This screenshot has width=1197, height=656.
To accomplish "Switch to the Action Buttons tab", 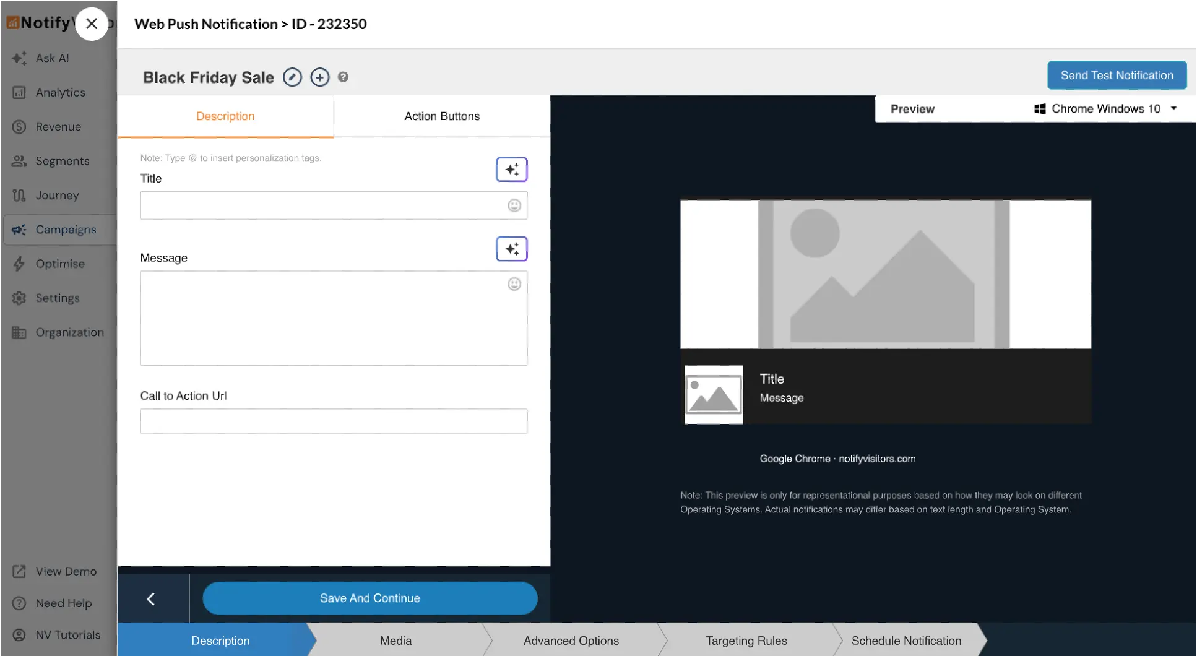I will [442, 116].
